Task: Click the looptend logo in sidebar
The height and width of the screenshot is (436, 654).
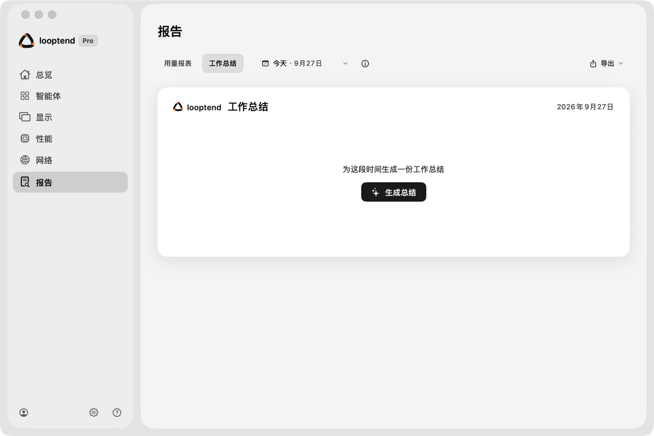Action: [27, 41]
